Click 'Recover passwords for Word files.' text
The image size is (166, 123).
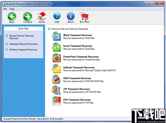click(x=79, y=38)
